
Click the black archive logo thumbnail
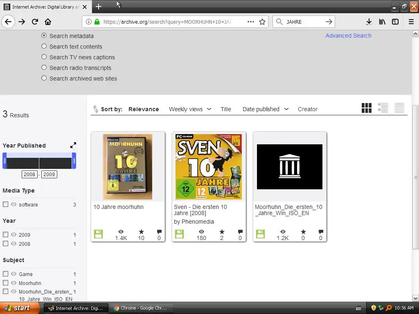point(290,167)
